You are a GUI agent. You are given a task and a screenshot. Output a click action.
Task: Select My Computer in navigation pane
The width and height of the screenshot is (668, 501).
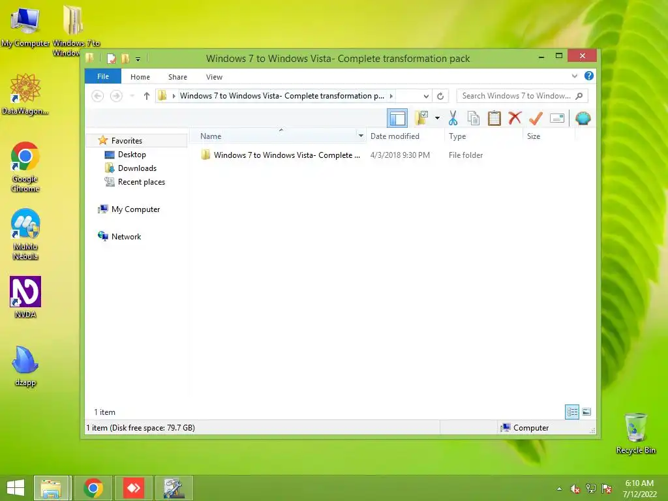point(136,209)
